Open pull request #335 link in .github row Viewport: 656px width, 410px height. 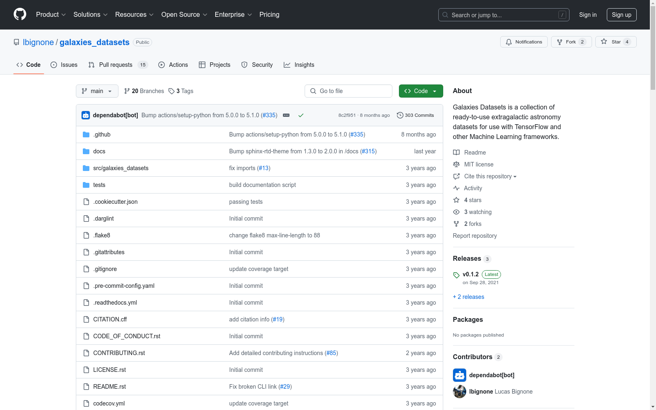click(x=357, y=134)
